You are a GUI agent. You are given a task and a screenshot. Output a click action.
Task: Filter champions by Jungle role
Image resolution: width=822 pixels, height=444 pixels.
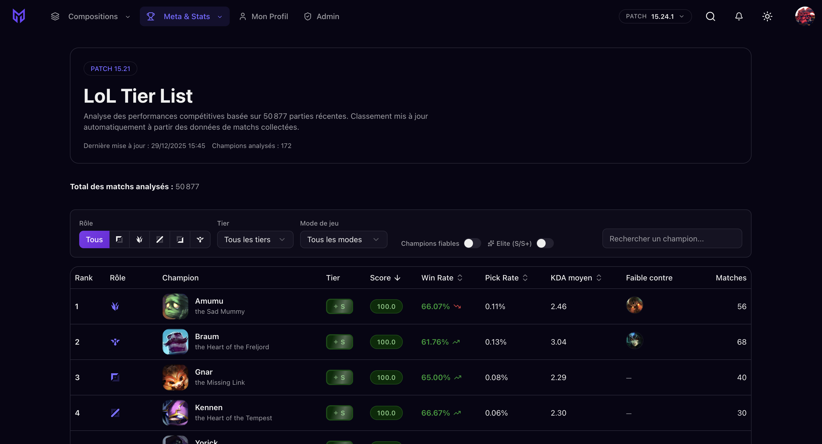pos(139,239)
